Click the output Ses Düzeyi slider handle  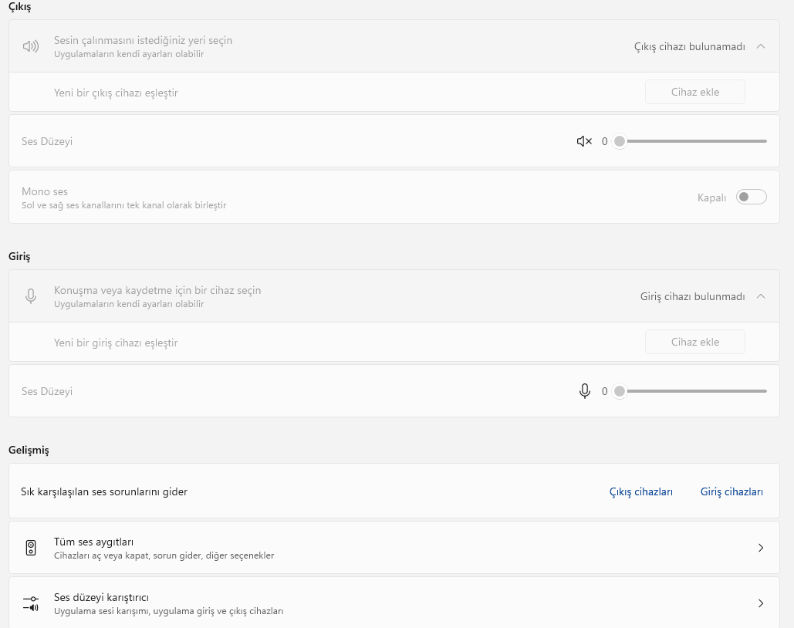[x=619, y=141]
